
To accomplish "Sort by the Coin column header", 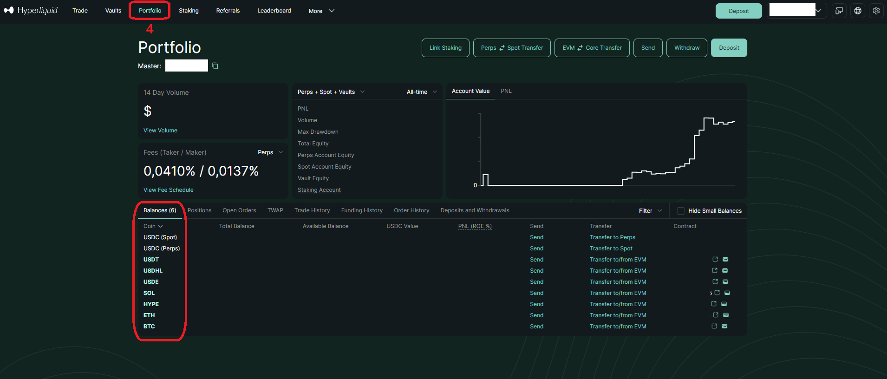I will 153,226.
